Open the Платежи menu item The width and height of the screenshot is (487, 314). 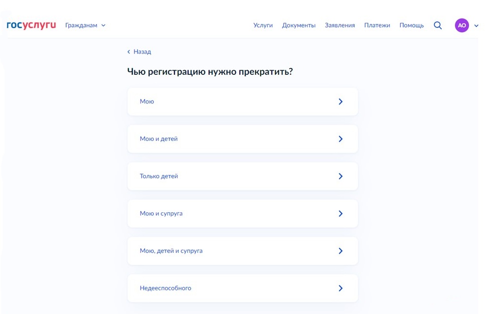[x=377, y=25]
